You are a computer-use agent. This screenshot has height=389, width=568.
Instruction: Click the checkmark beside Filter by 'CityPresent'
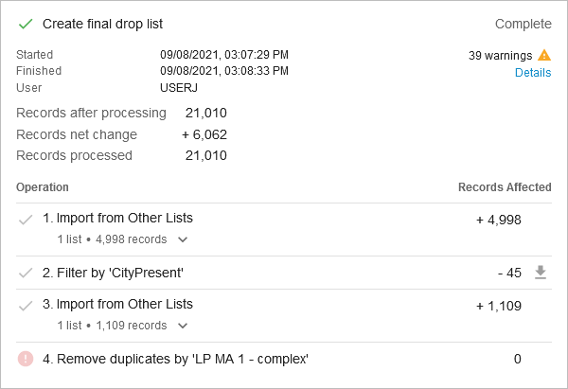coord(26,273)
